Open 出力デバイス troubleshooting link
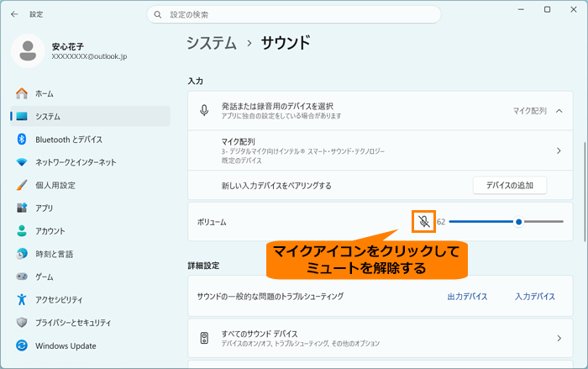This screenshot has height=369, width=588. 467,296
